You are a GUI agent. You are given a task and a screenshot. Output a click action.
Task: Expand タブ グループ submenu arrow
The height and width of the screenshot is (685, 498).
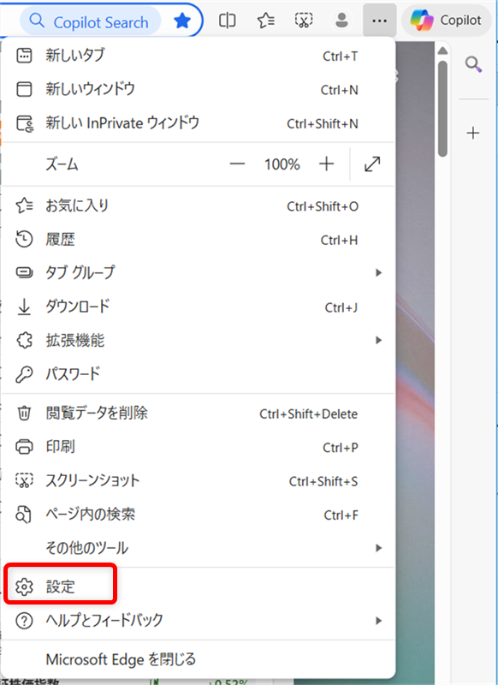pyautogui.click(x=378, y=272)
